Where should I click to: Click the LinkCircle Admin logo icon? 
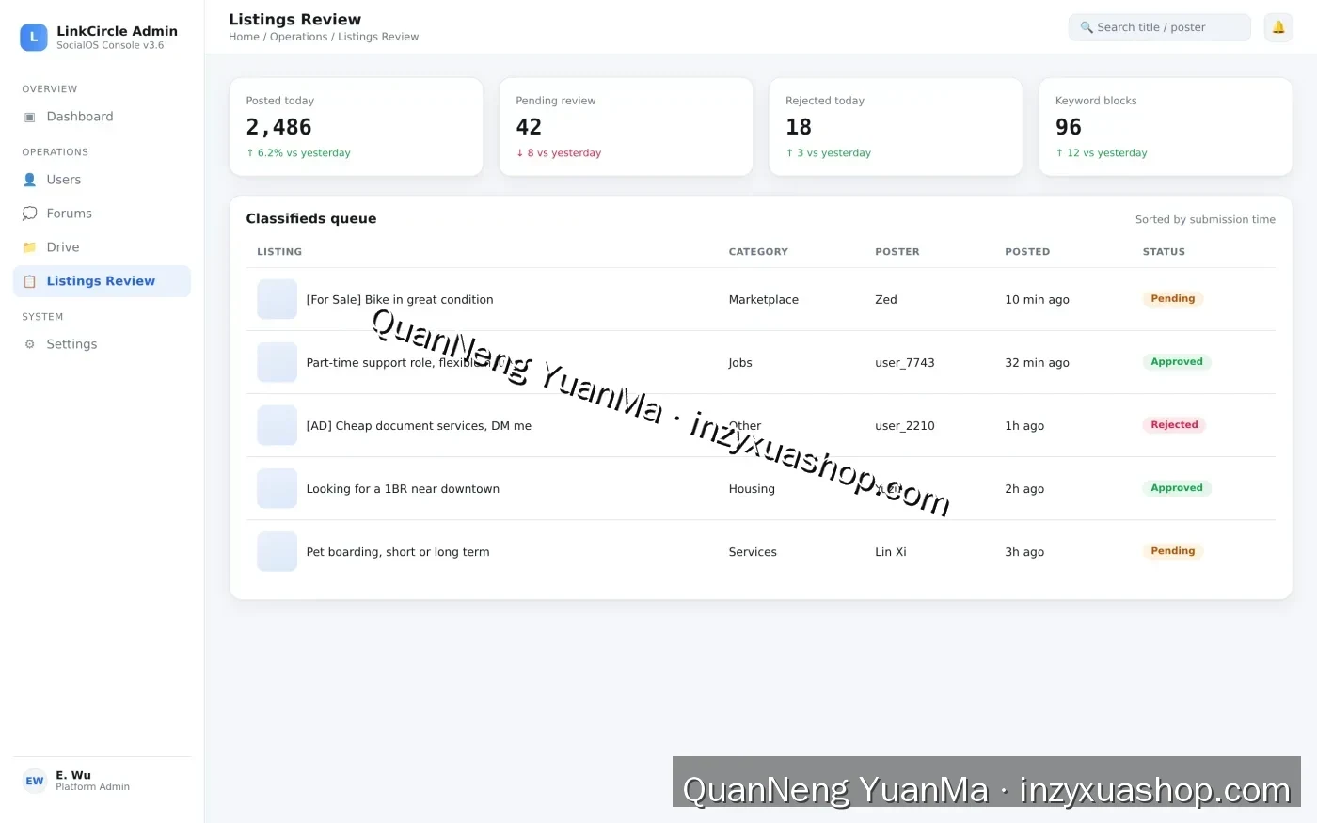(x=34, y=38)
